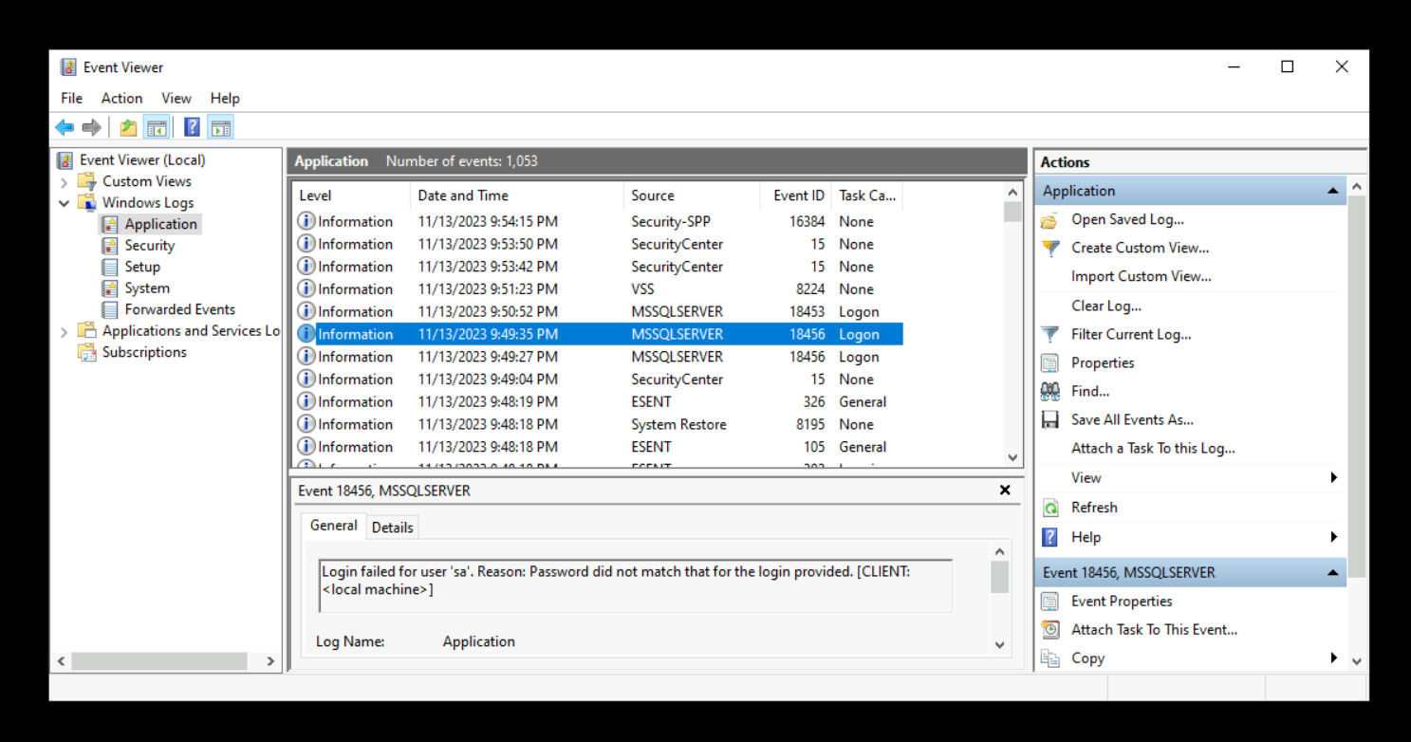Expand the Applications and Services Logs node
This screenshot has width=1411, height=742.
click(65, 331)
